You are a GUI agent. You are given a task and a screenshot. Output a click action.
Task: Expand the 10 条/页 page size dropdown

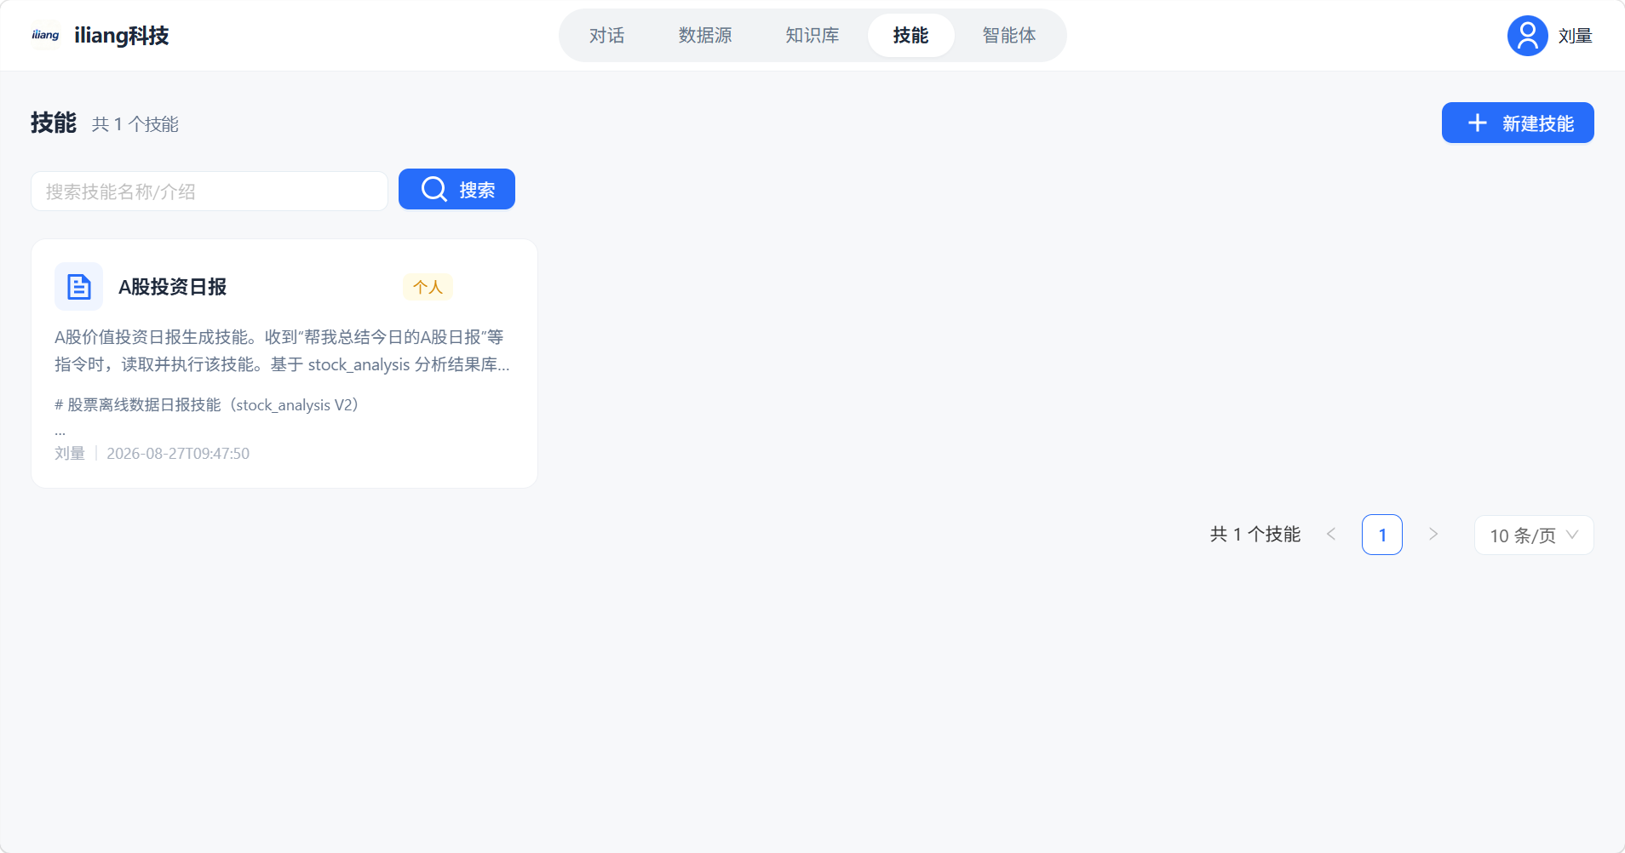[1534, 535]
